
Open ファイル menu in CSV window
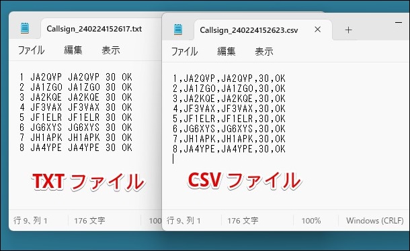184,52
